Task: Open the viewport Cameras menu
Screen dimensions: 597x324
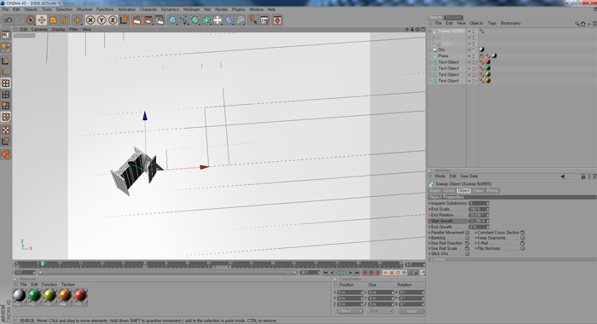Action: (x=39, y=29)
